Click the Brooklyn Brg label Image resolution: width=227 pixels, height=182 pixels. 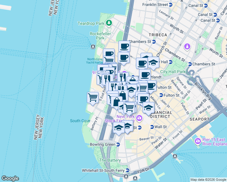coord(203,91)
